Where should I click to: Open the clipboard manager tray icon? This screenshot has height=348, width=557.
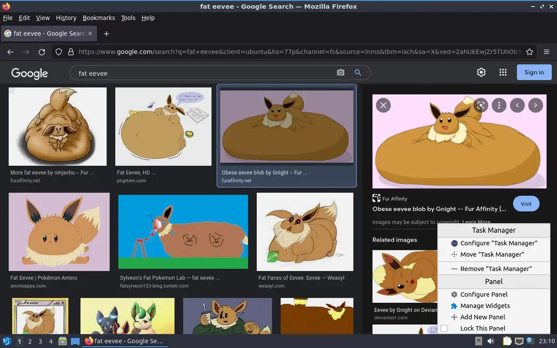pos(507,341)
